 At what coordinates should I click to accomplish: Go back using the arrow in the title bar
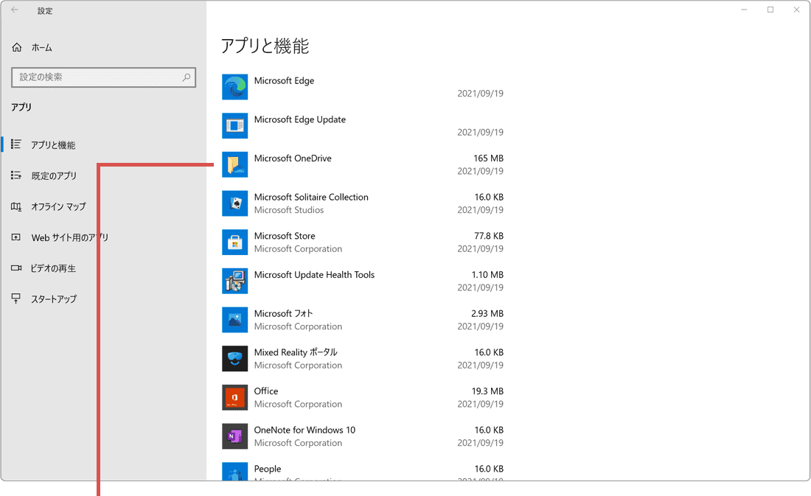pos(15,10)
